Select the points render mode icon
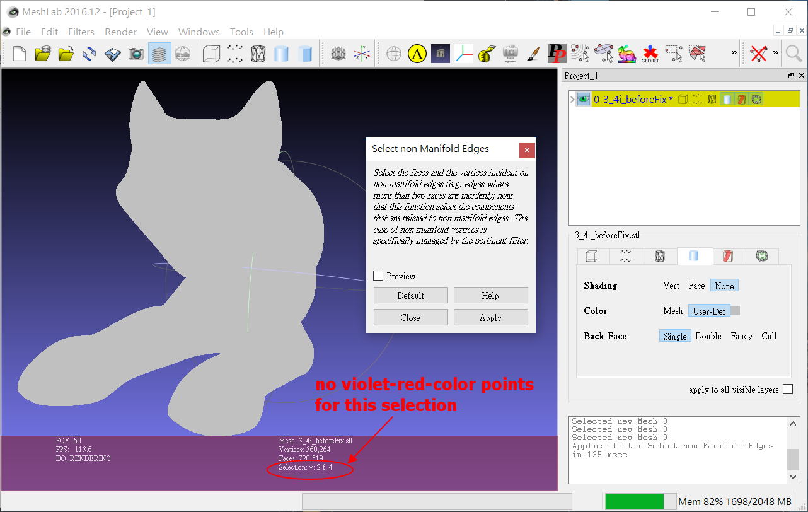Screen dimensions: 808x512 pos(234,54)
